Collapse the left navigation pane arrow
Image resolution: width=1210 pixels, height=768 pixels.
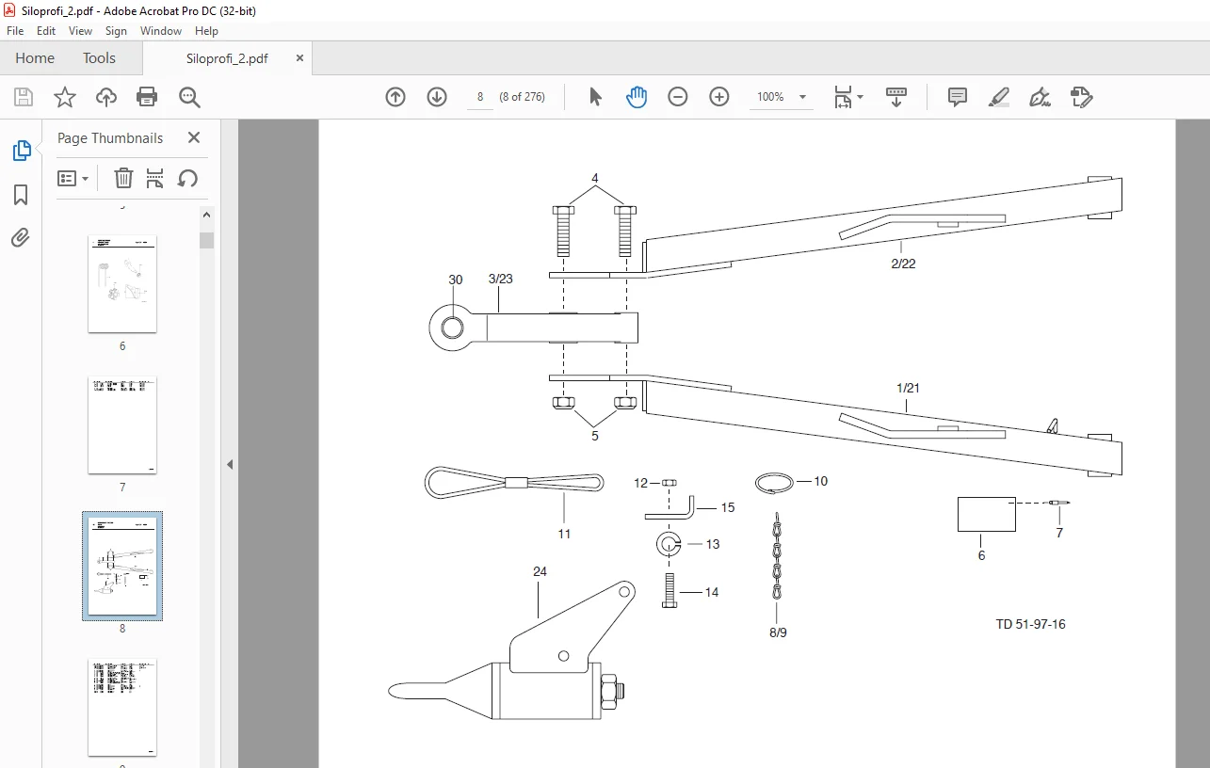point(229,464)
